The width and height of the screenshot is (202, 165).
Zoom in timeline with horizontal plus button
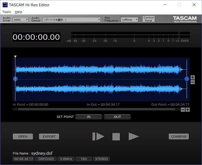188,110
